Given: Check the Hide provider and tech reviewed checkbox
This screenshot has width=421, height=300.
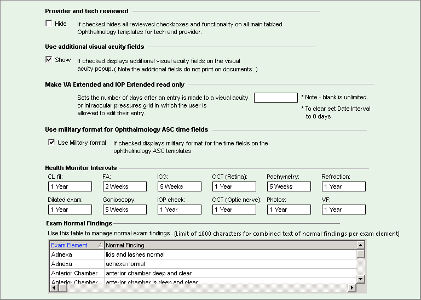Looking at the screenshot, I should click(49, 23).
